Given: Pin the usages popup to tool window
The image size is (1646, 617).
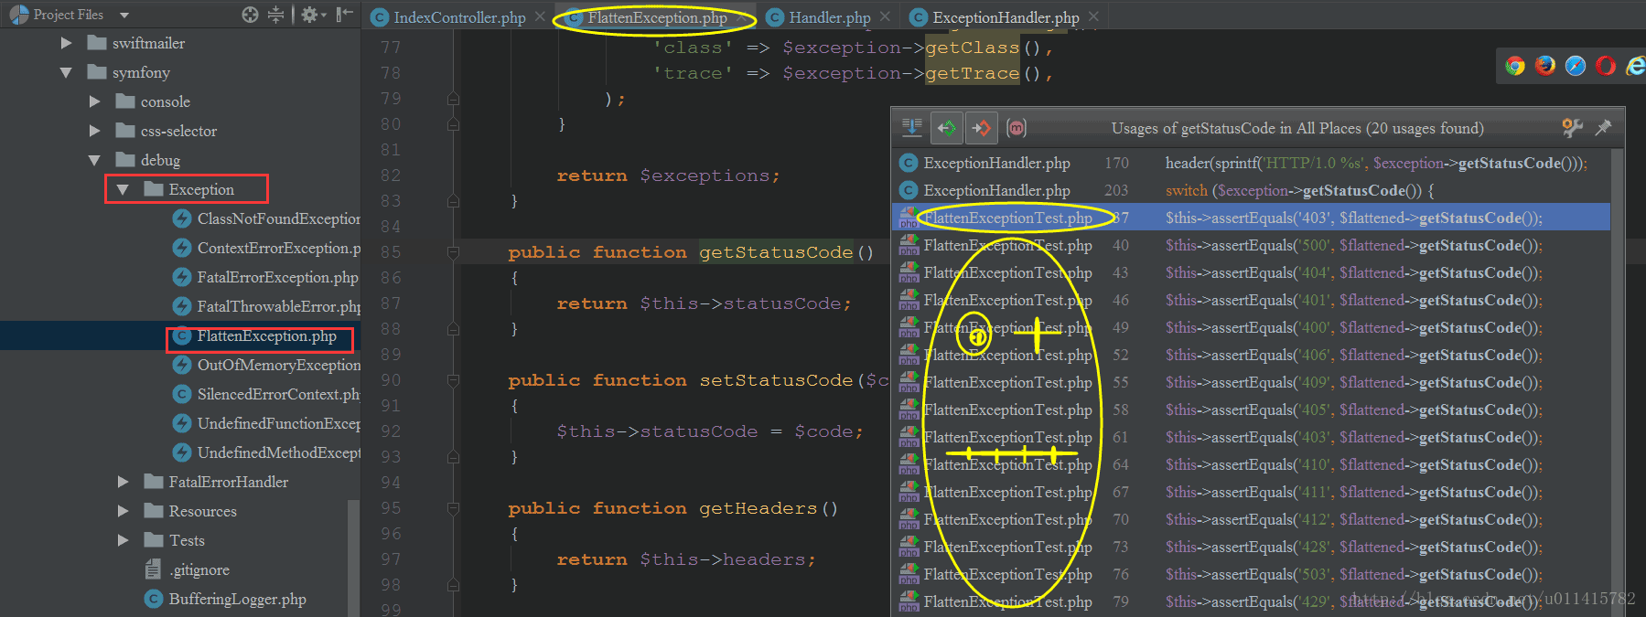Looking at the screenshot, I should 1603,128.
